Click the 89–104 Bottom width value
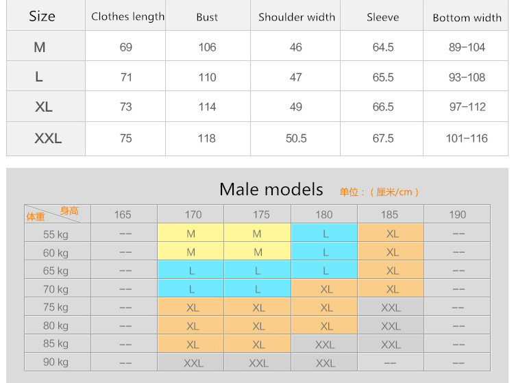 467,47
